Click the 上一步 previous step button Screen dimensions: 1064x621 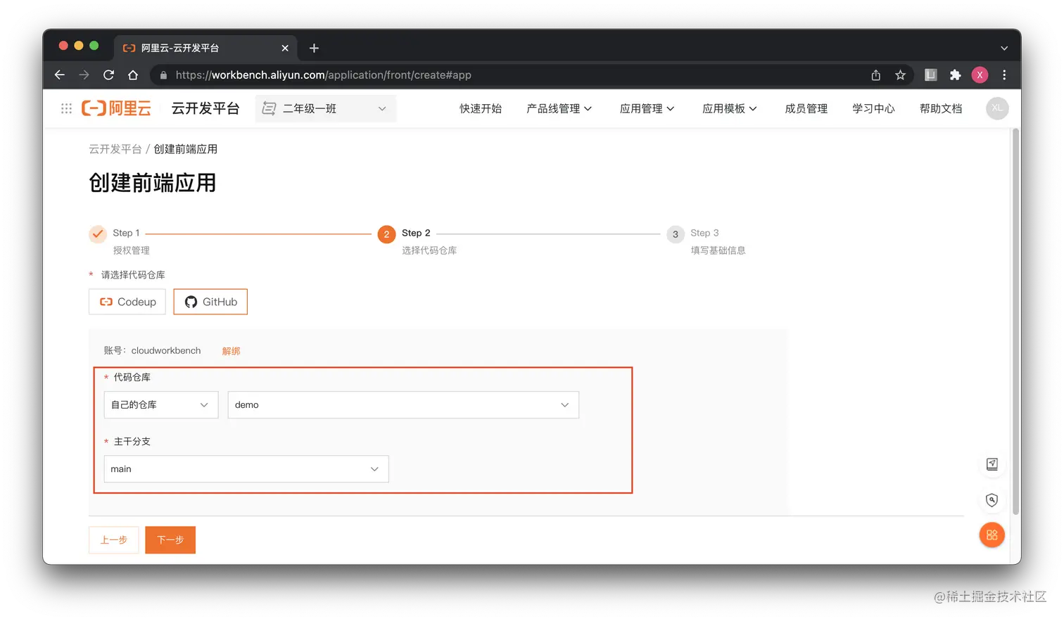[114, 540]
